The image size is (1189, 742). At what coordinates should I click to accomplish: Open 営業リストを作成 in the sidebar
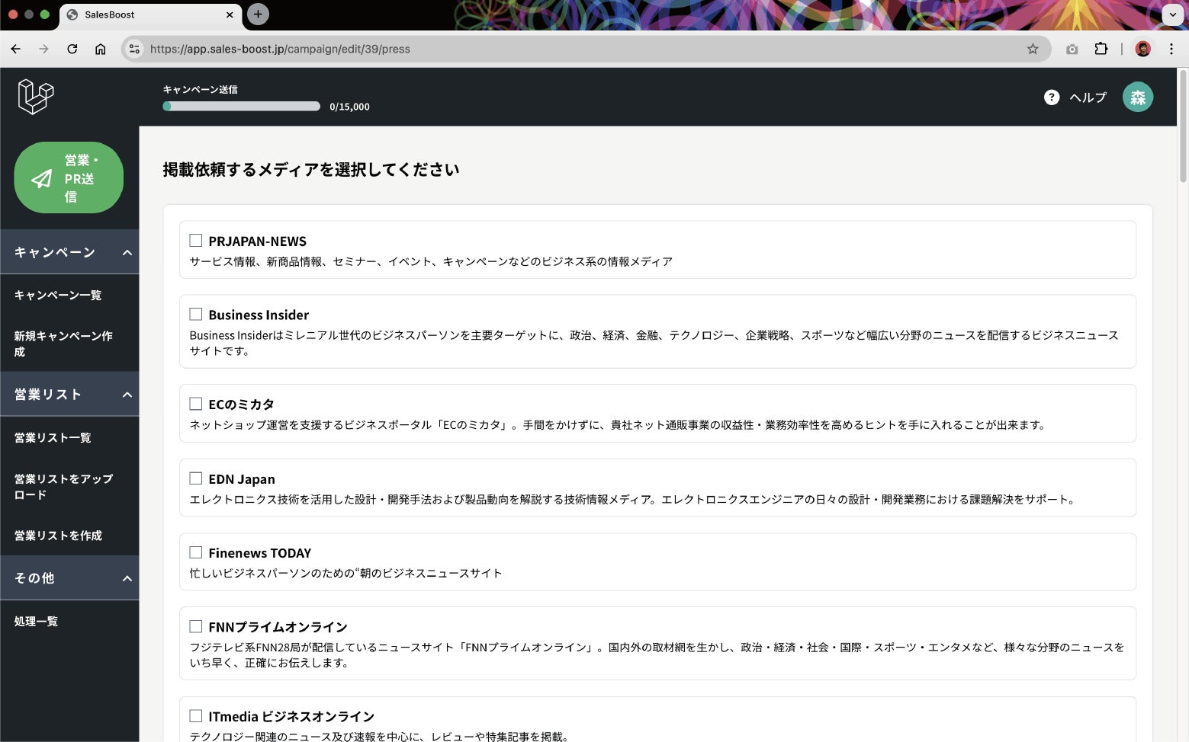(x=58, y=536)
